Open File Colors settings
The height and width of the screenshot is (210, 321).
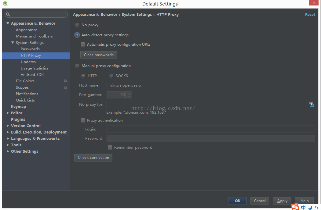(25, 81)
